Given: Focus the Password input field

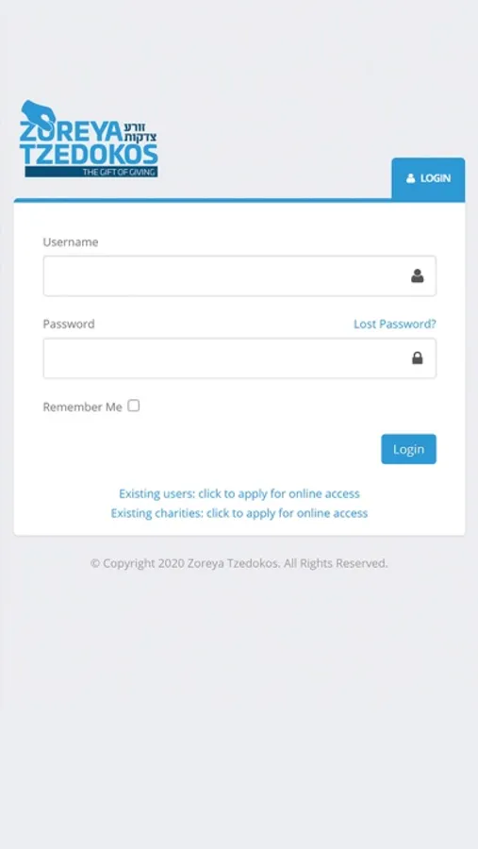Looking at the screenshot, I should [239, 358].
